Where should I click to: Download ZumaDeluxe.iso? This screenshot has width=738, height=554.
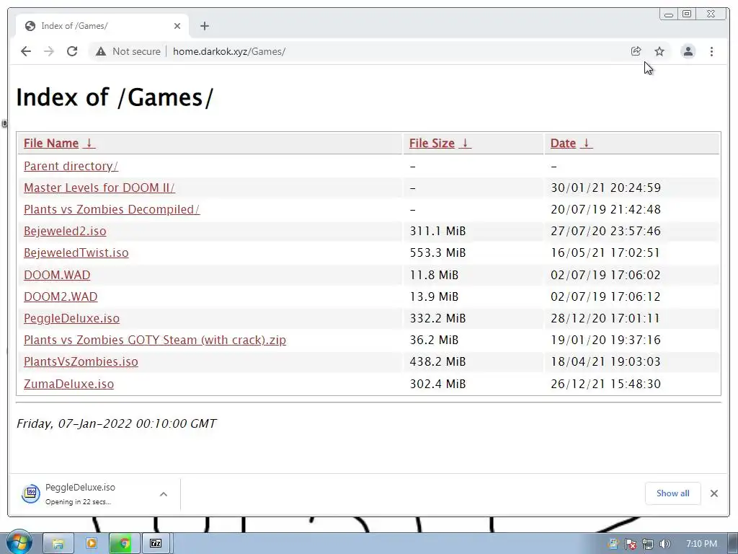[68, 384]
